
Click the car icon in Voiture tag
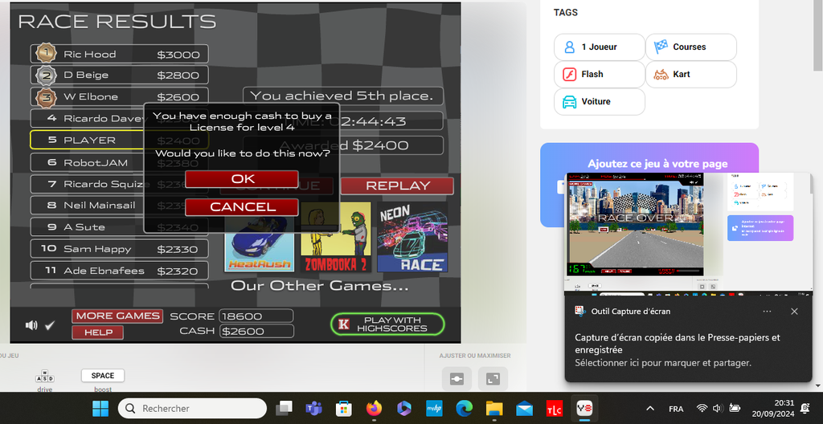coord(570,102)
